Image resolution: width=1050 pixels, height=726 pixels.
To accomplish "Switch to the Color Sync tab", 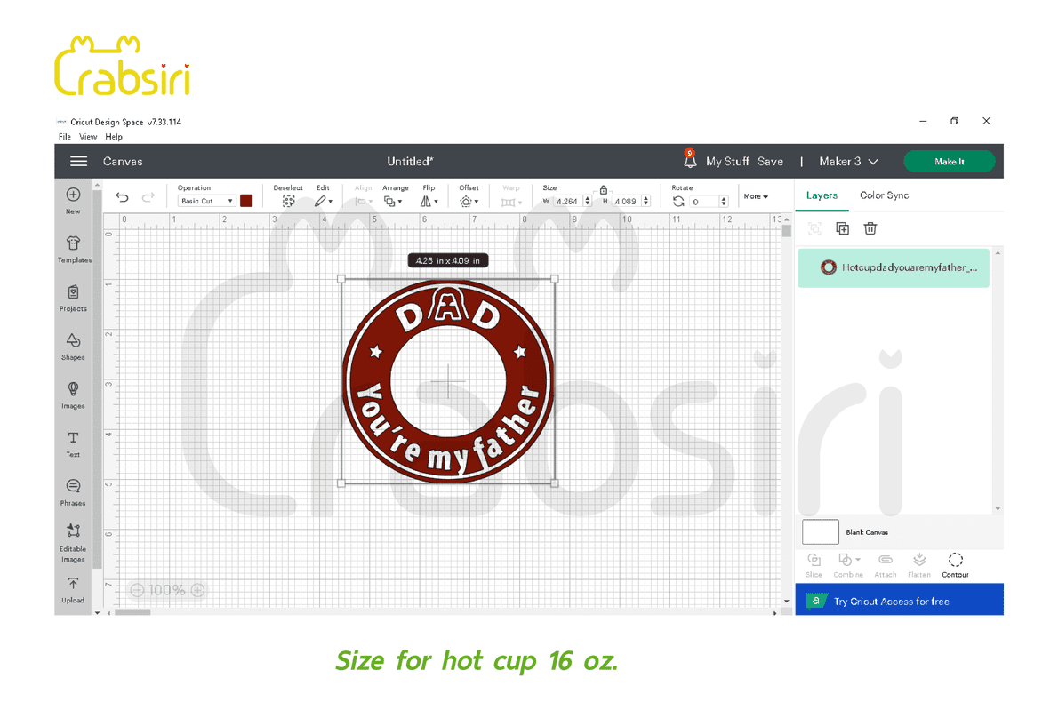I will pos(884,195).
